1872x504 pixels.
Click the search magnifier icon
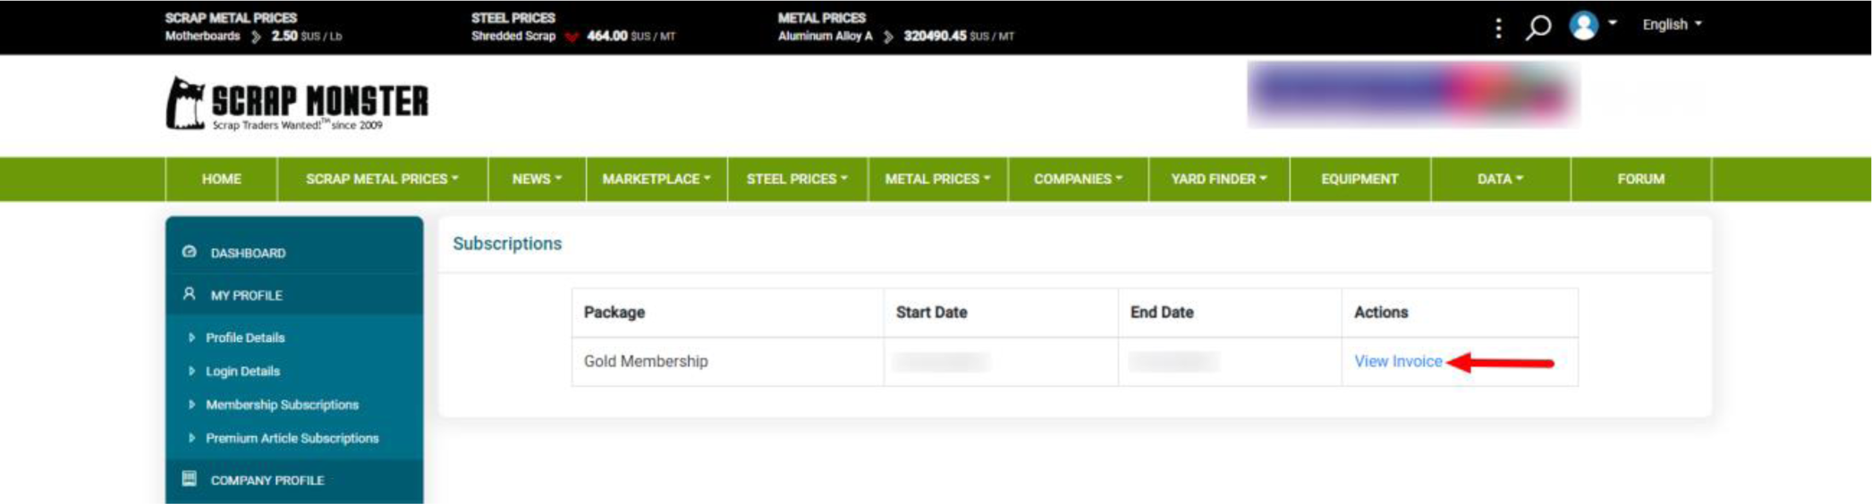pyautogui.click(x=1537, y=27)
